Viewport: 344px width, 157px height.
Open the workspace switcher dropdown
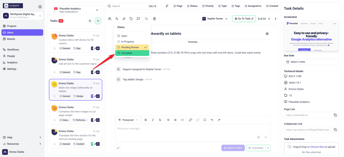click(x=23, y=15)
